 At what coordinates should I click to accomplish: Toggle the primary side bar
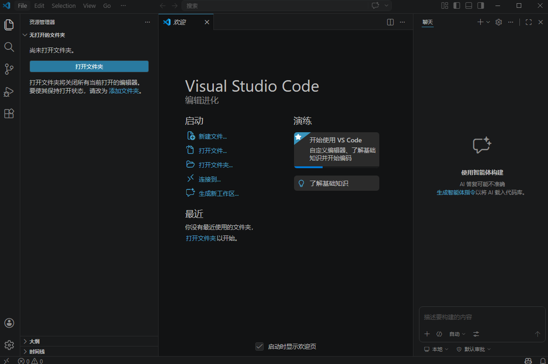point(456,6)
